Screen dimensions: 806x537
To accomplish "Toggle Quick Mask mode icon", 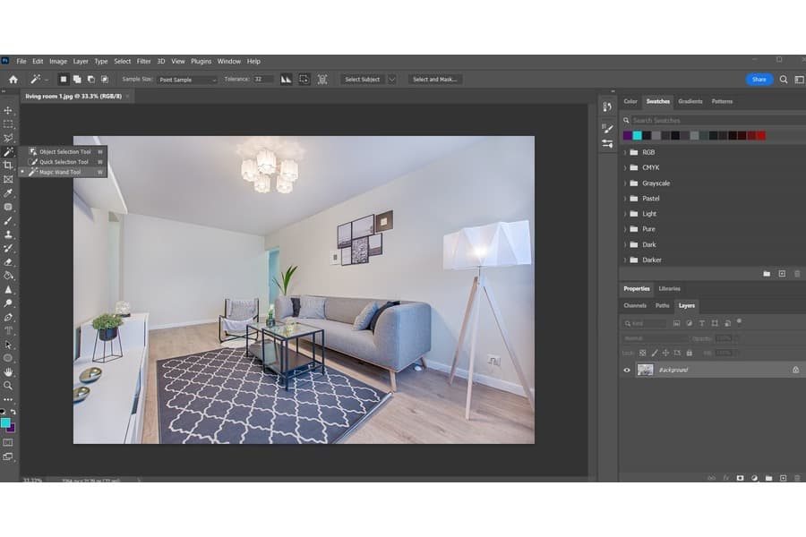I will [x=8, y=442].
